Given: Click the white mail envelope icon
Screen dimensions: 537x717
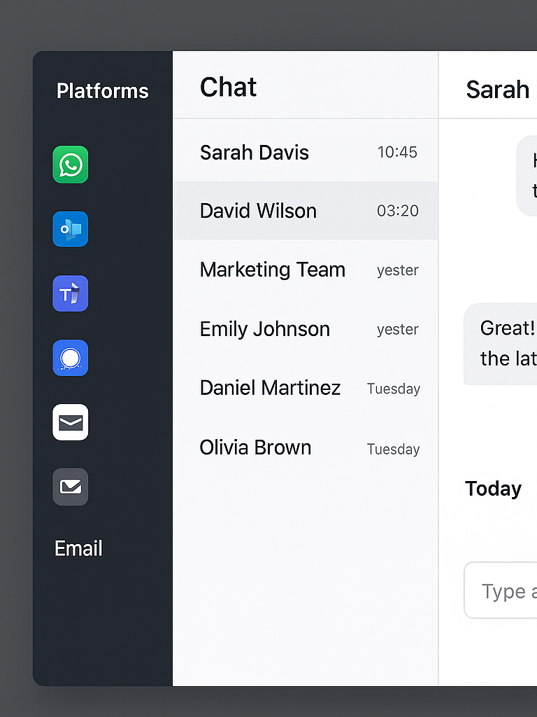Looking at the screenshot, I should tap(71, 422).
